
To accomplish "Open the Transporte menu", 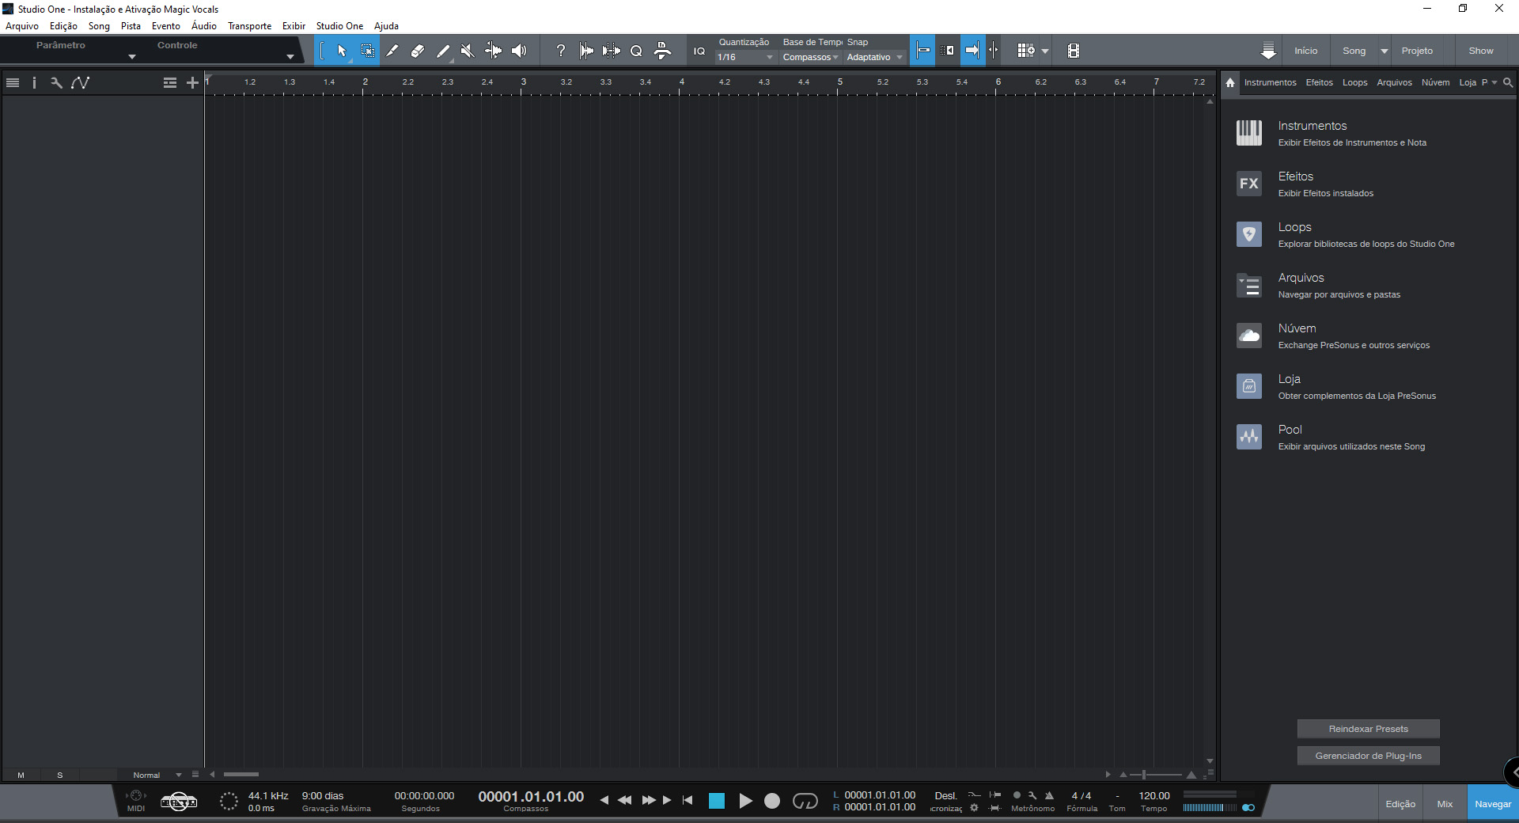I will pyautogui.click(x=250, y=26).
